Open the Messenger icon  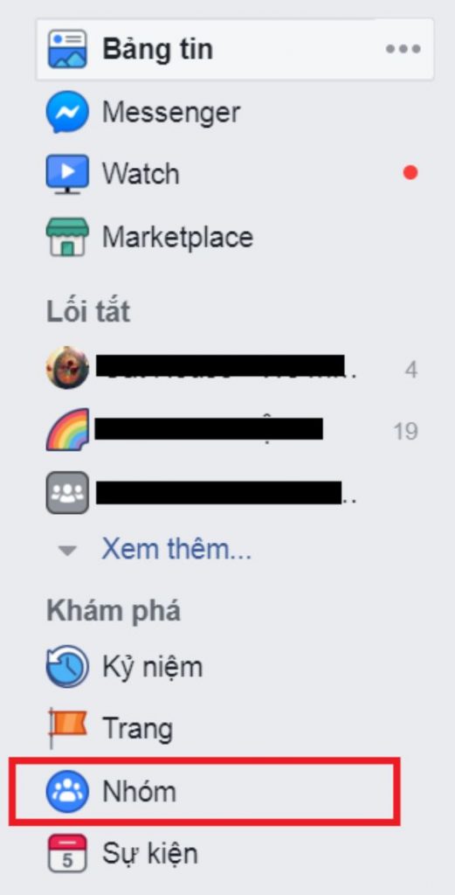[67, 112]
